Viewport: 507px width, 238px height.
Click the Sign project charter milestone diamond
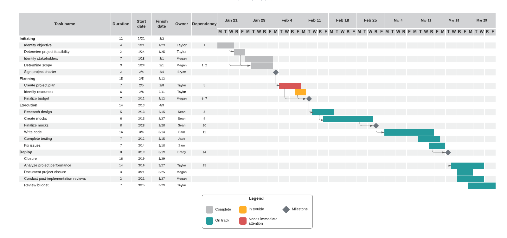pyautogui.click(x=276, y=72)
